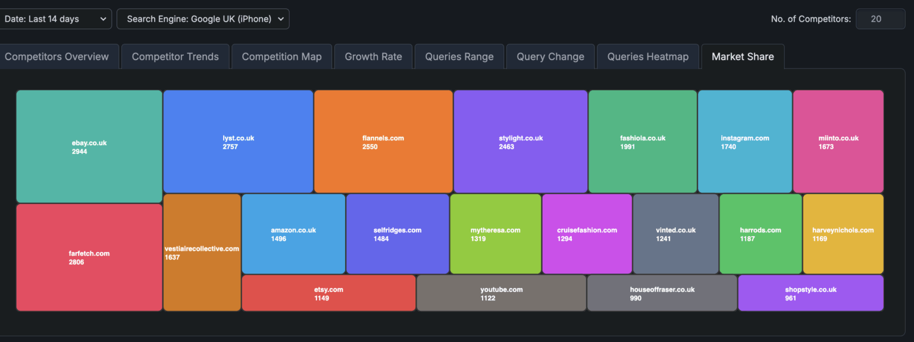Click the blue lyst.co.uk block

point(238,142)
